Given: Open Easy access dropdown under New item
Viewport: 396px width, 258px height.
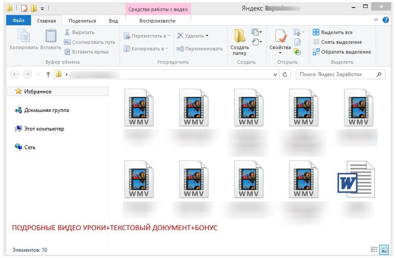Looking at the screenshot, I should coord(257,42).
